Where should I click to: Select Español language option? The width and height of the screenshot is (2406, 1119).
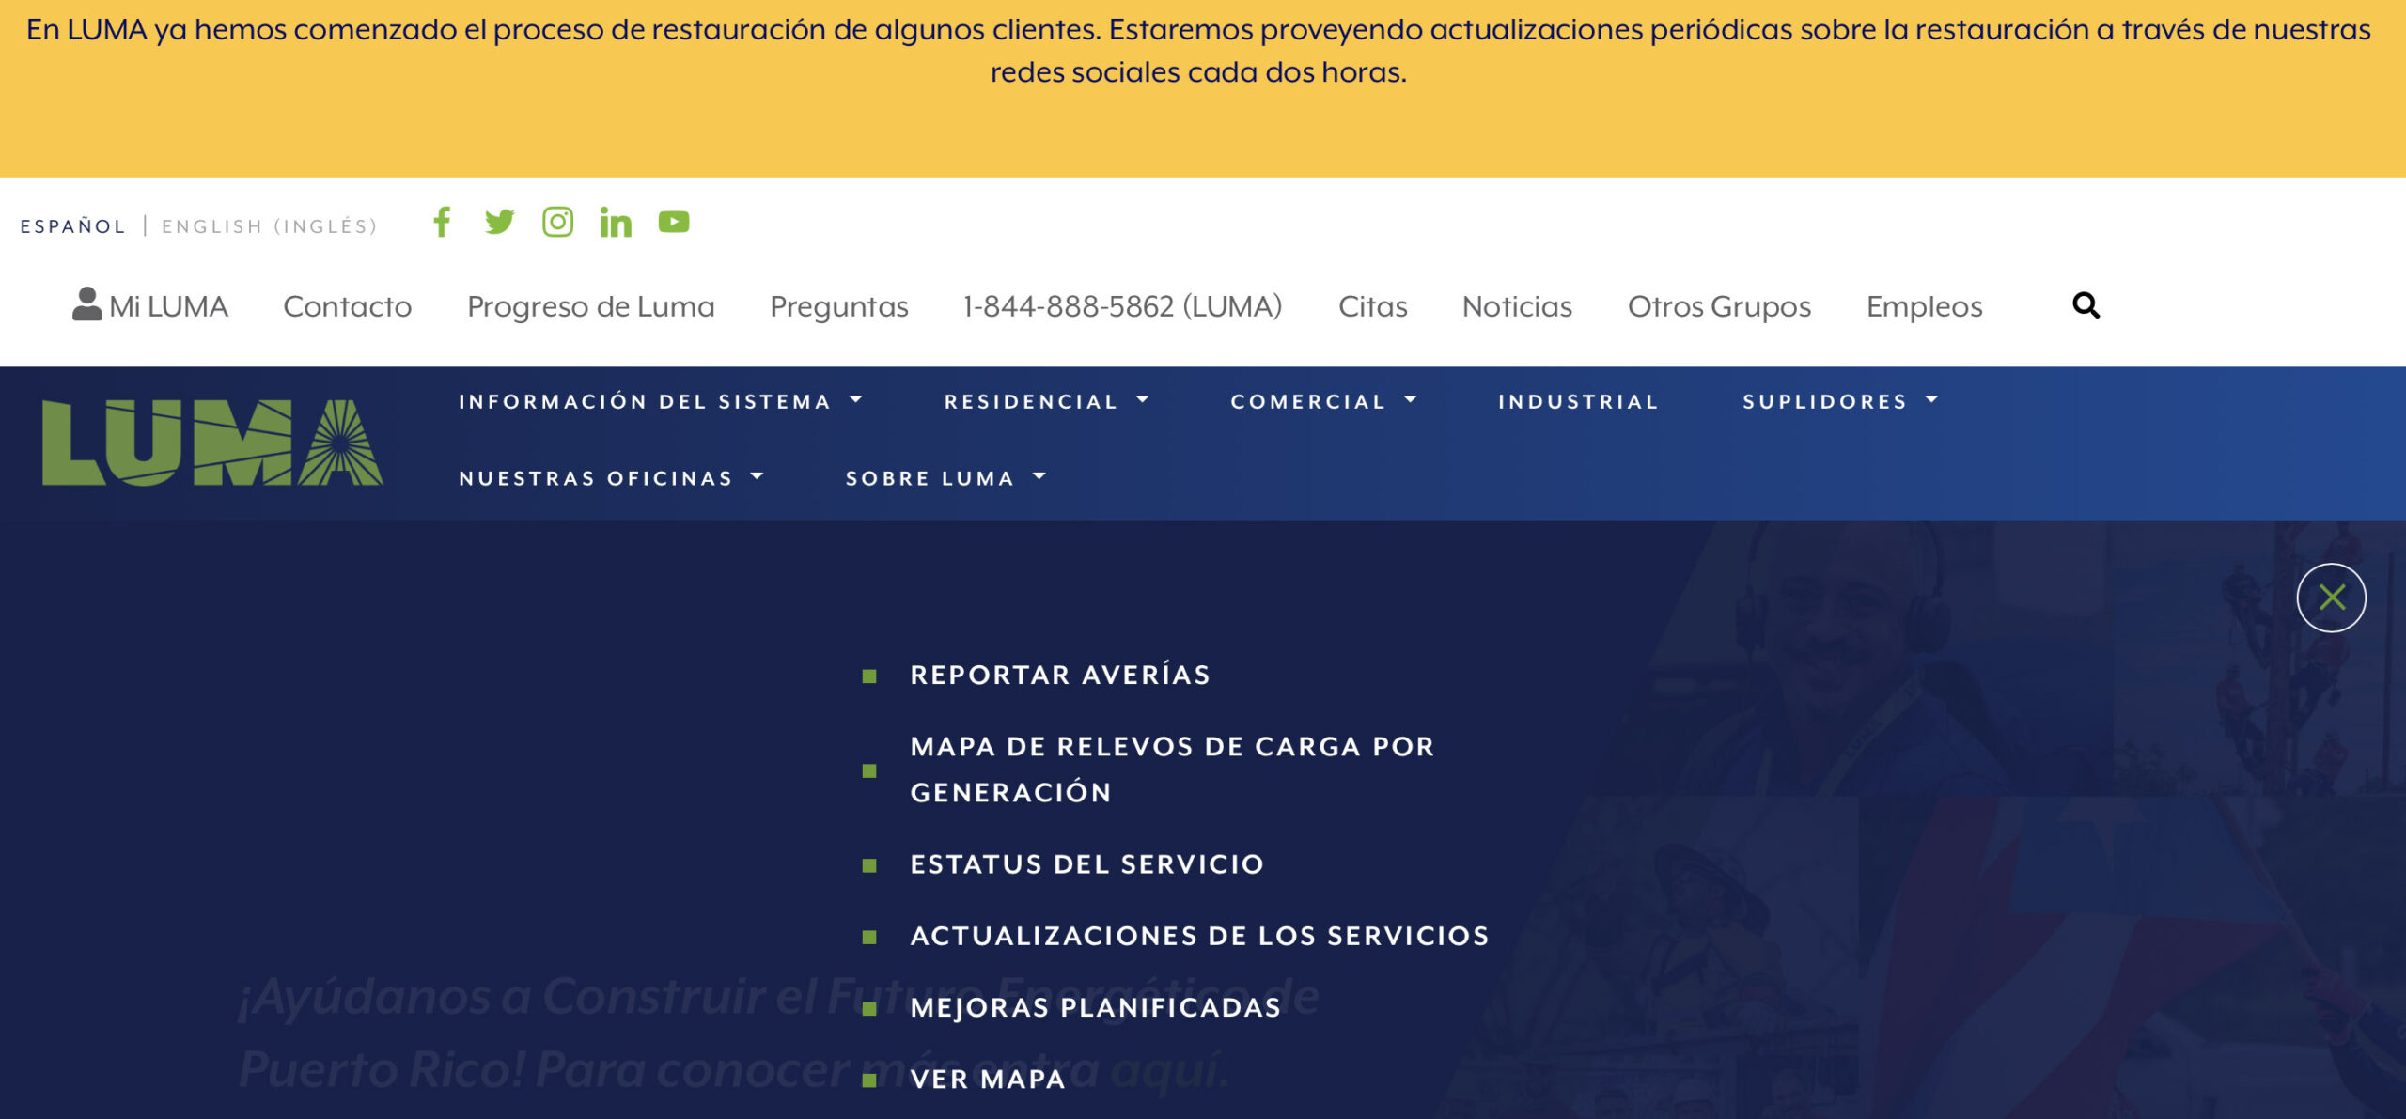73,226
